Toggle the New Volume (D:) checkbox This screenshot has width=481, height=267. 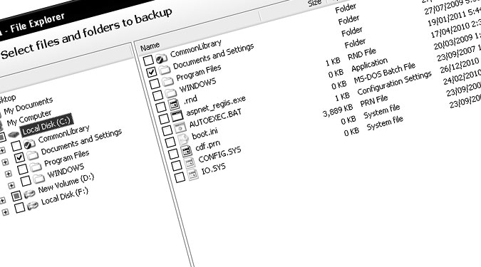click(16, 196)
